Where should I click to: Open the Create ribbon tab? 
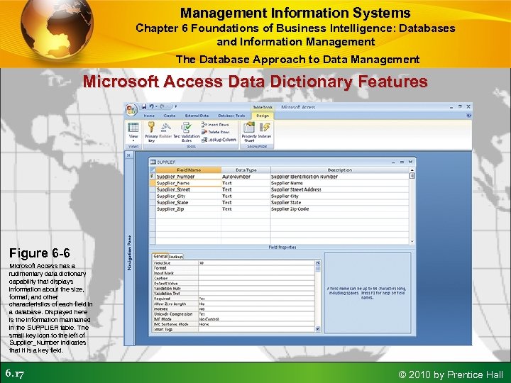pos(169,116)
